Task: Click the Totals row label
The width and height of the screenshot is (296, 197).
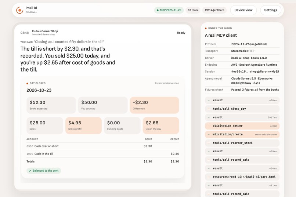Action: click(x=30, y=161)
